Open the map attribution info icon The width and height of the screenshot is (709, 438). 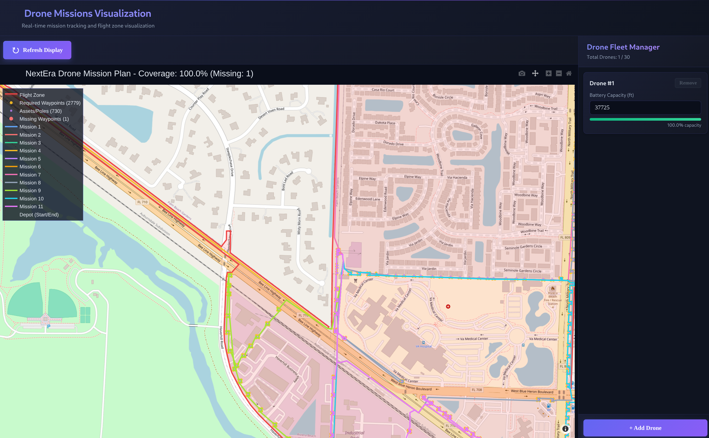coord(565,429)
